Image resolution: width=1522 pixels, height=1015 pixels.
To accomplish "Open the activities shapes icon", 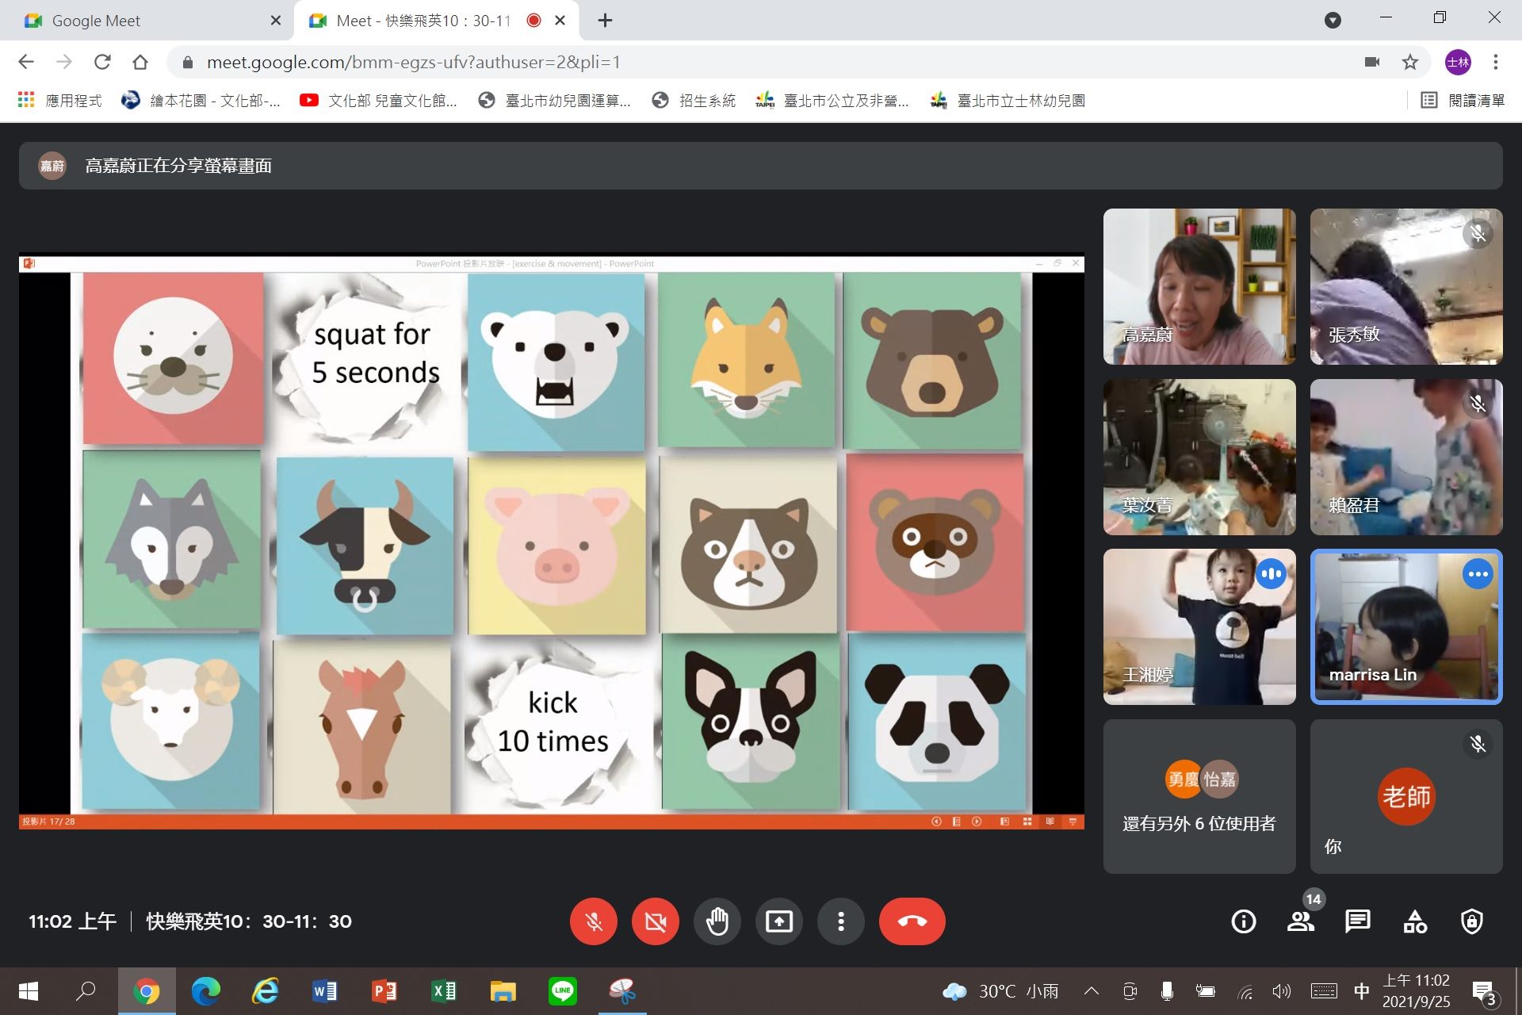I will point(1415,921).
